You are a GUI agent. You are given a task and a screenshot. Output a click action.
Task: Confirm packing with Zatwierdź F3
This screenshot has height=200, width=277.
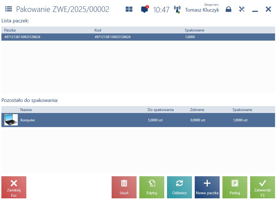point(263,187)
